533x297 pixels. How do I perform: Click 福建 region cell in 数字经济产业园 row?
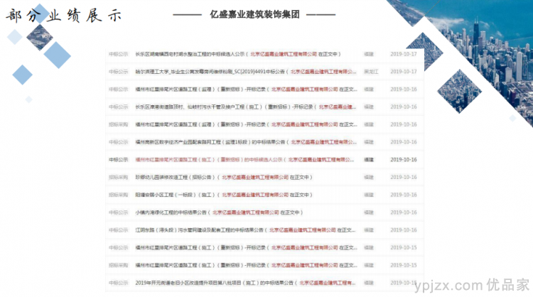click(369, 142)
